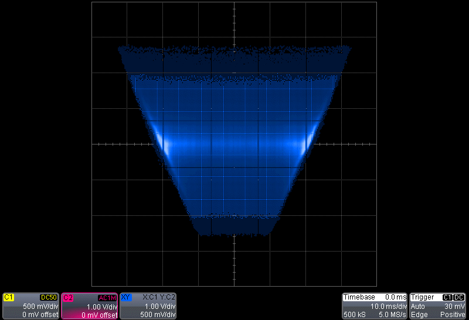The width and height of the screenshot is (469, 320).
Task: Open the XY trace descriptor box
Action: point(148,306)
